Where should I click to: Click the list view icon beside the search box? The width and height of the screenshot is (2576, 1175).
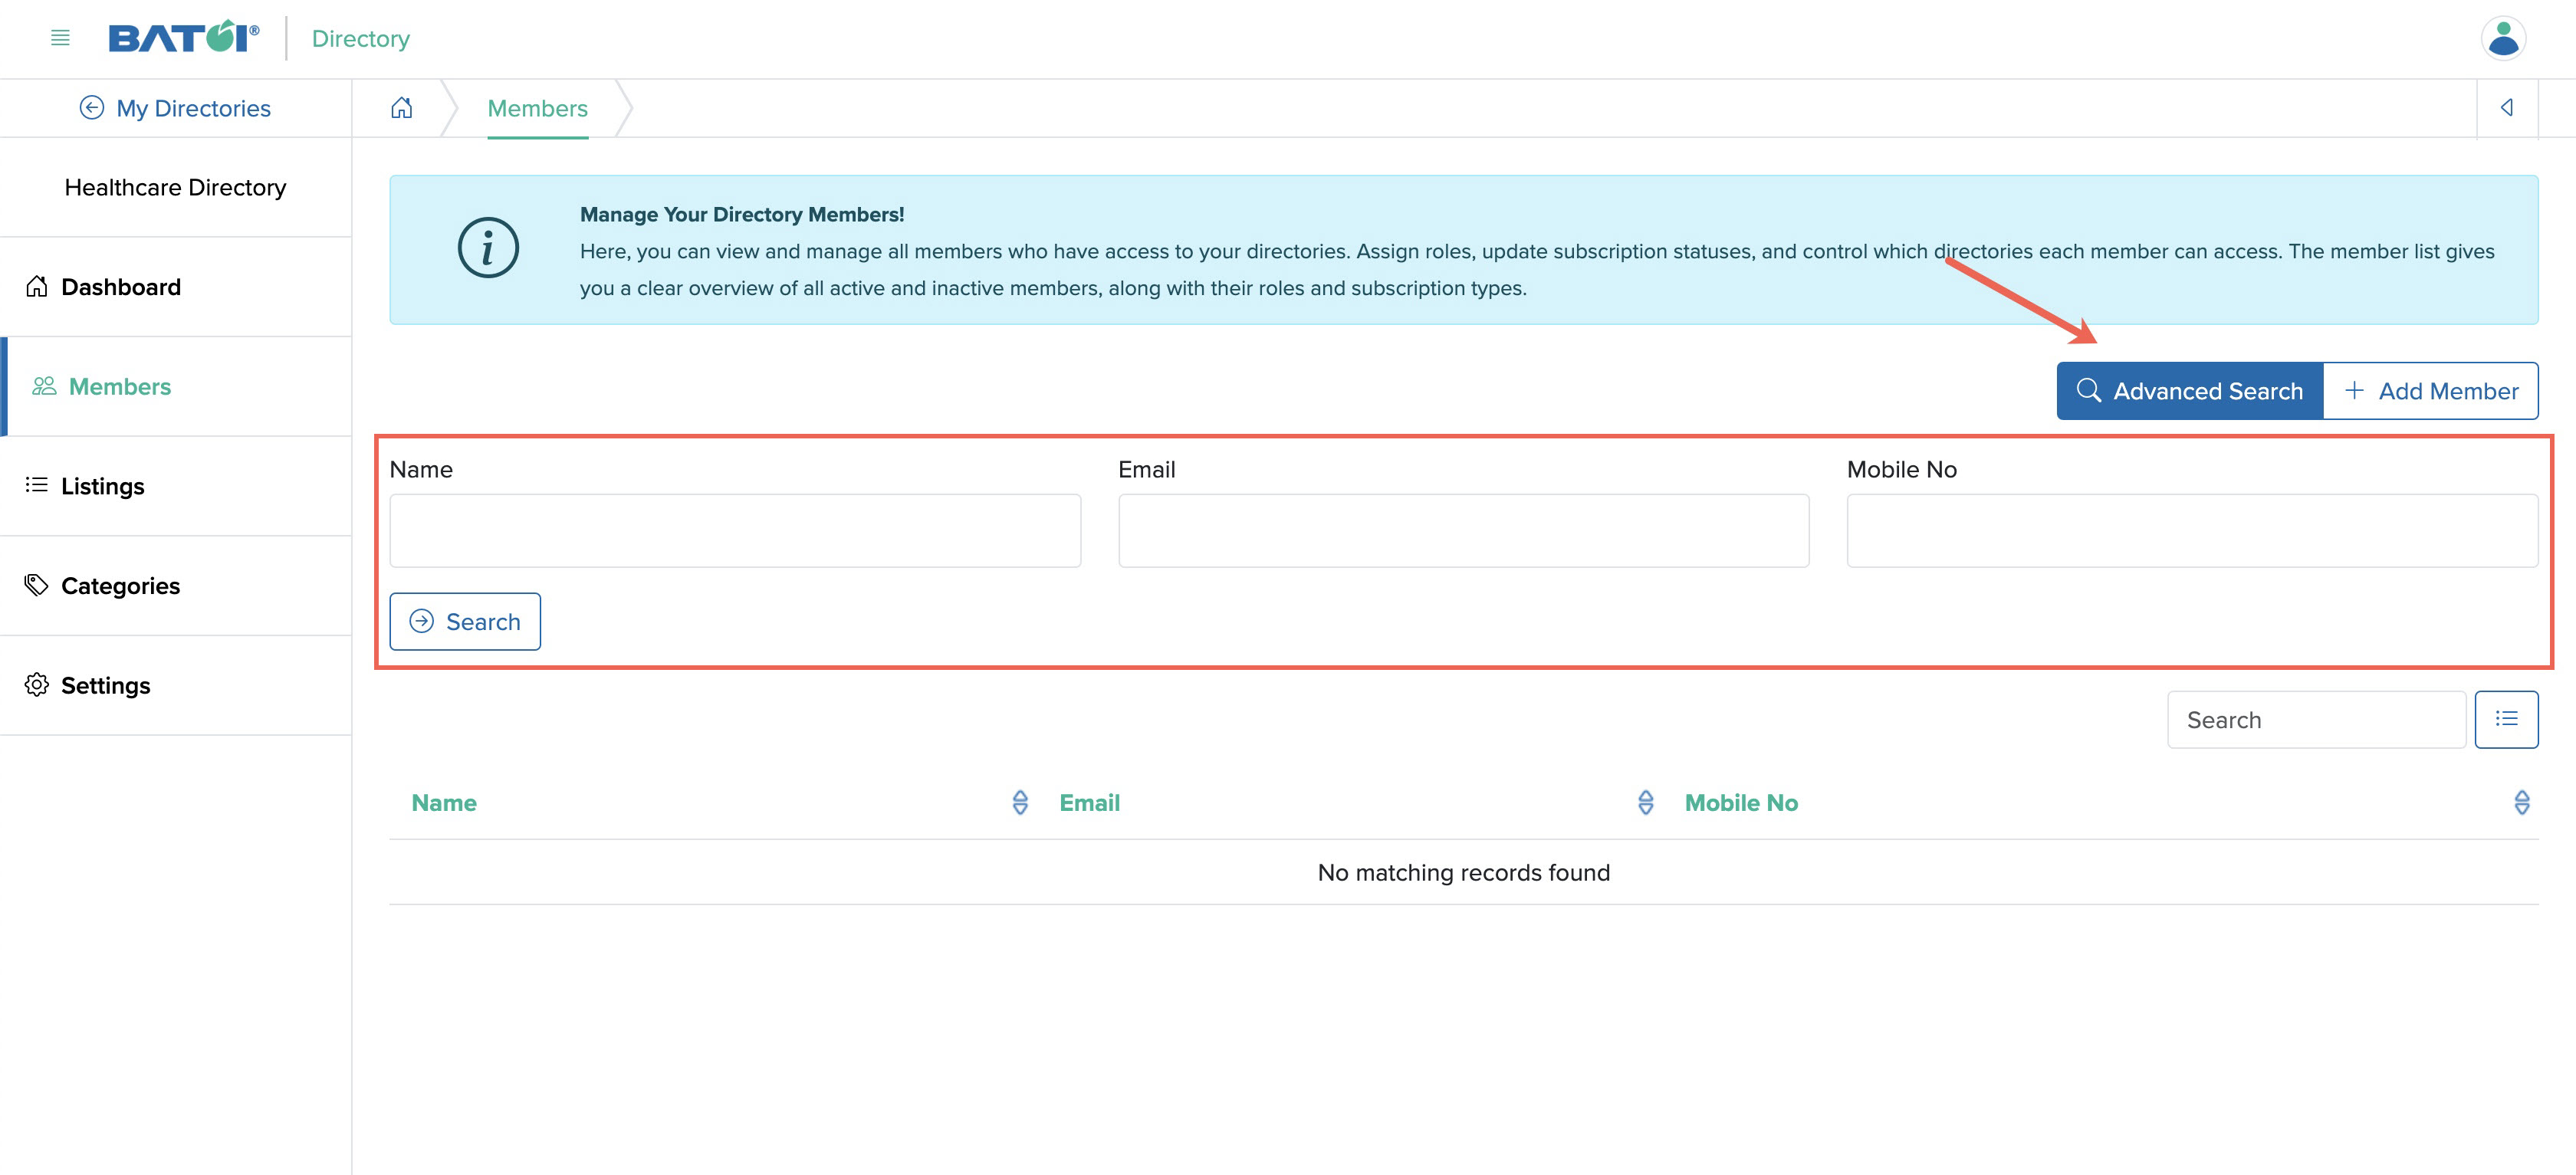click(x=2506, y=719)
